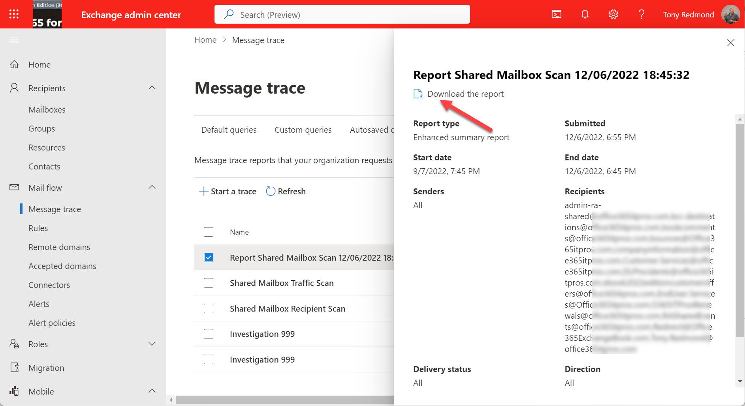Open Alert policies in sidebar
The height and width of the screenshot is (406, 745).
[52, 323]
